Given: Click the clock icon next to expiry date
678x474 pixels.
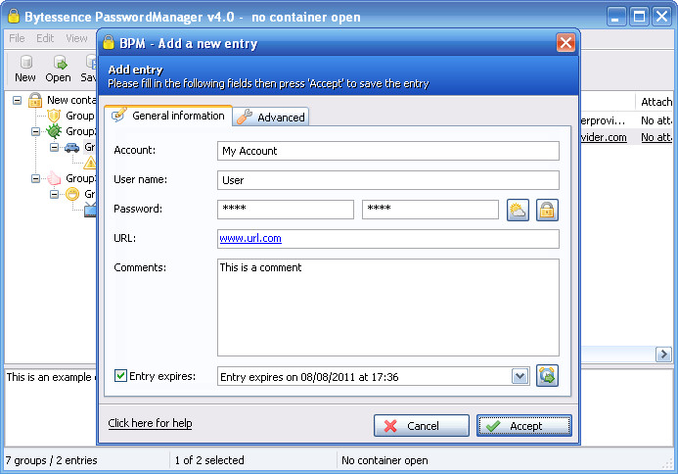Looking at the screenshot, I should pos(547,376).
